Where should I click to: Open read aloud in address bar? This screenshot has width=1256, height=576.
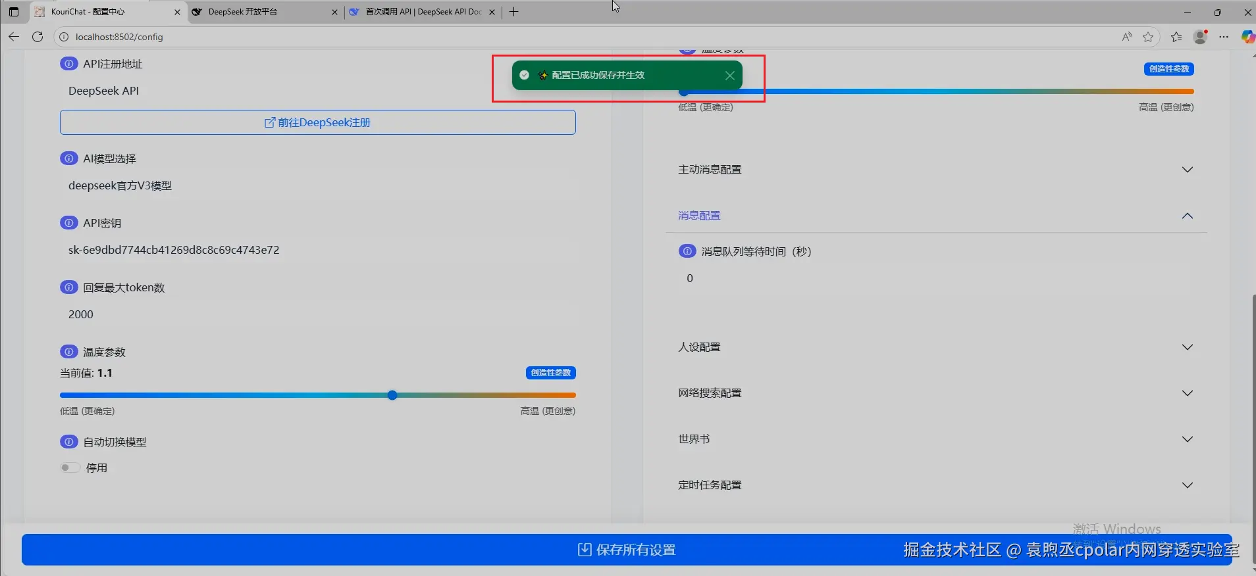click(x=1127, y=37)
